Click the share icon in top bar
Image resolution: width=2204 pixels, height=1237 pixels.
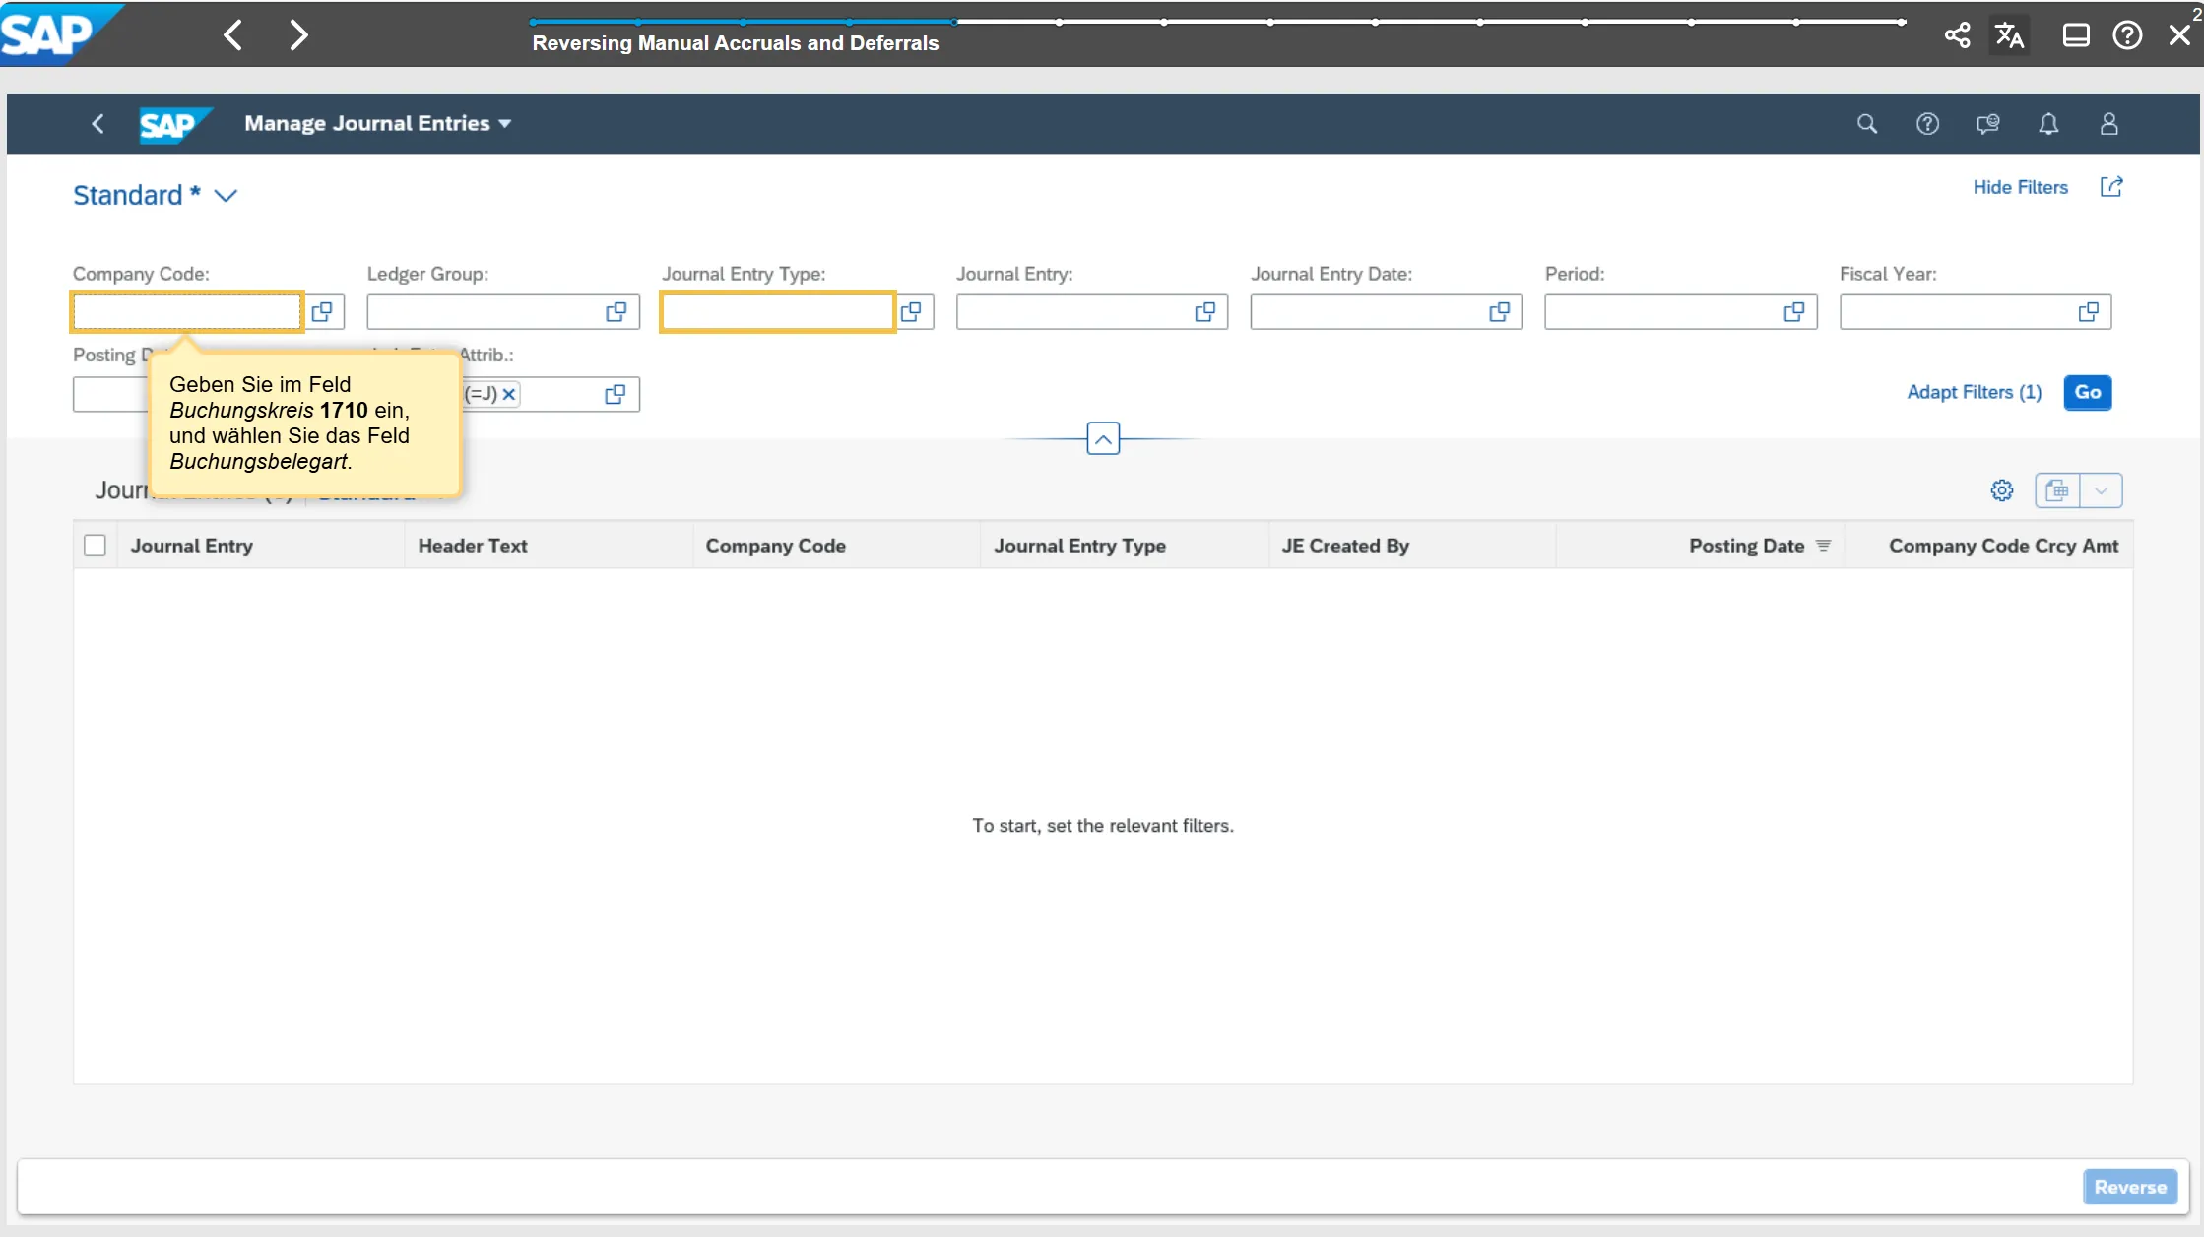(x=1957, y=35)
